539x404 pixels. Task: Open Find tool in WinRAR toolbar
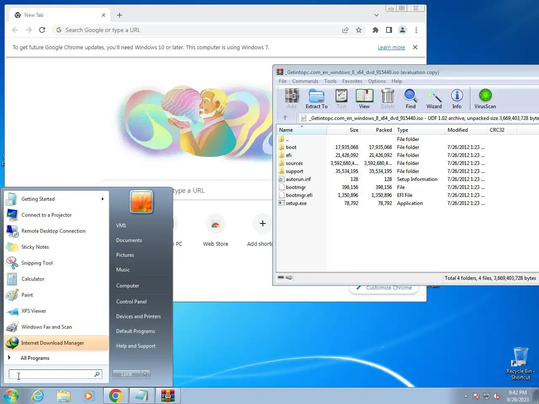411,98
